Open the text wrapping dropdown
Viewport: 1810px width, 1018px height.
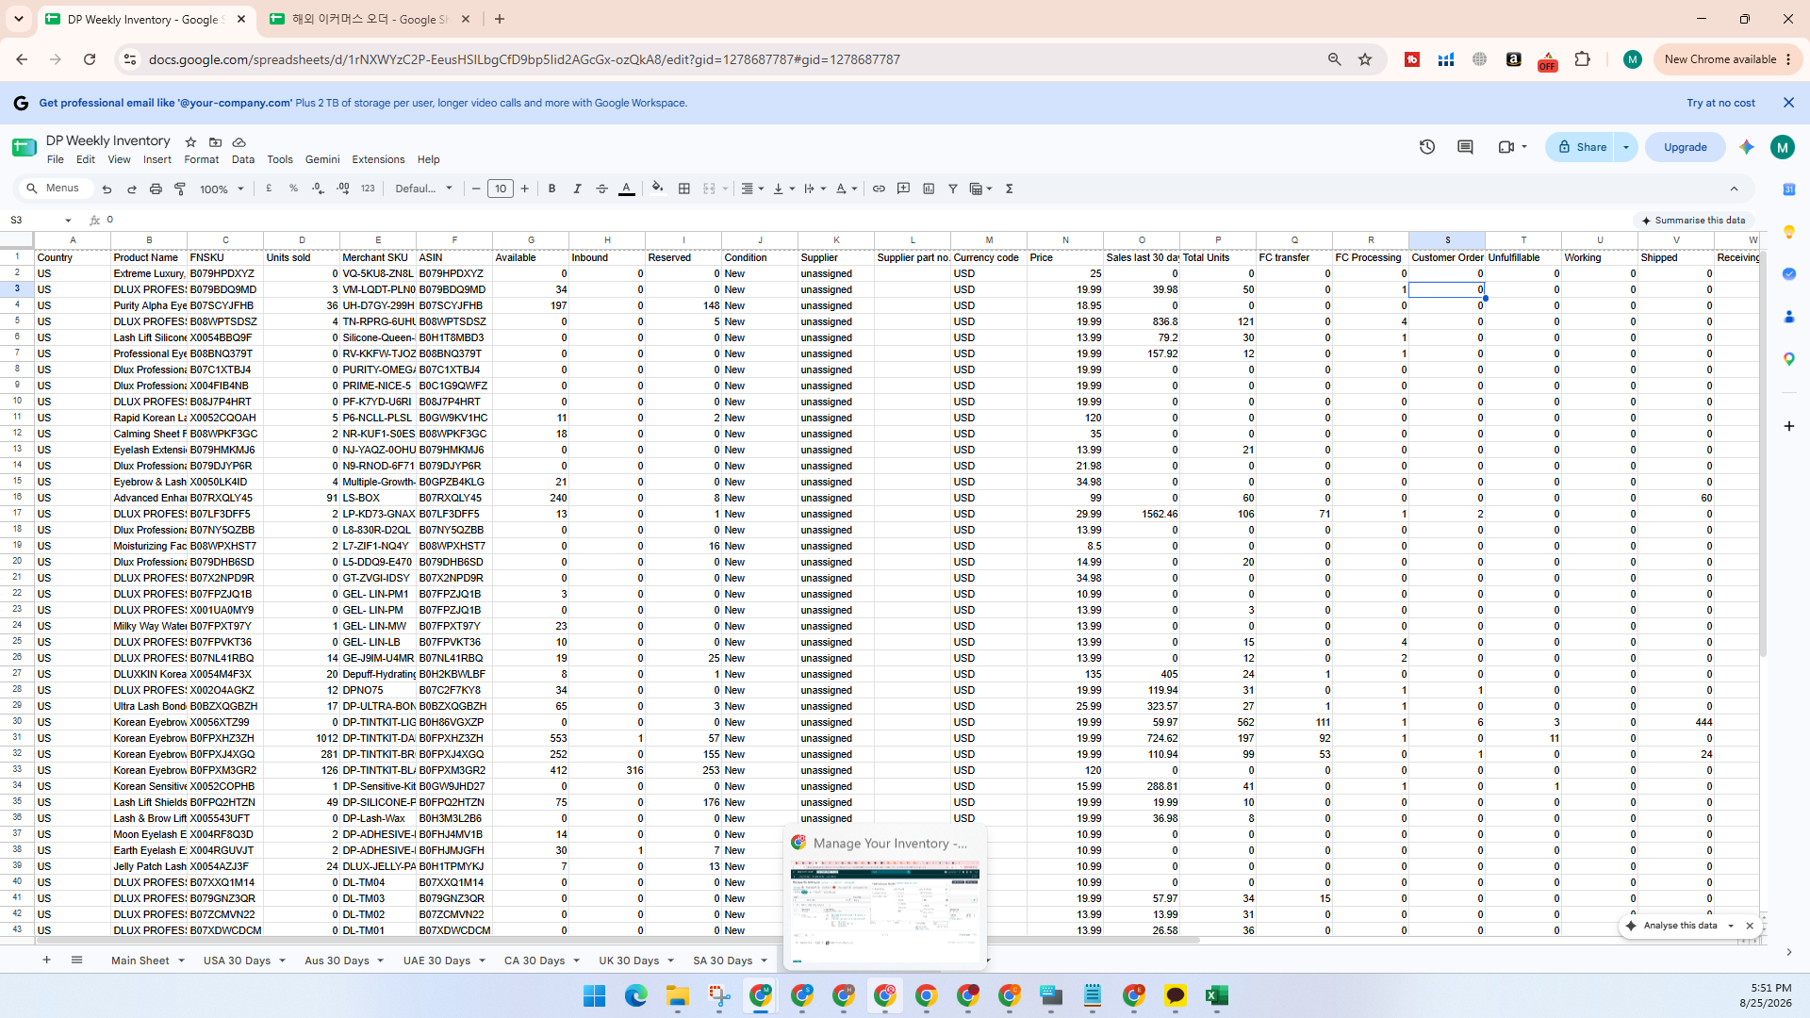click(x=814, y=189)
